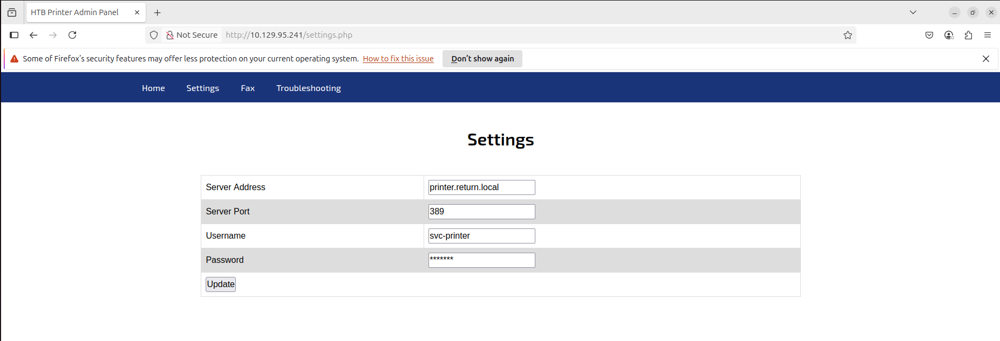Open Troubleshooting in navigation bar

[309, 88]
